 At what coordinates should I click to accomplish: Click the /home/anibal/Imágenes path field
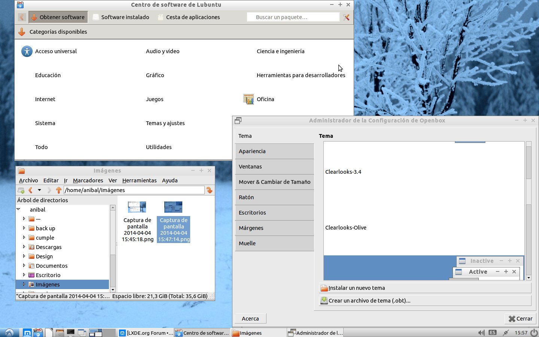[134, 190]
